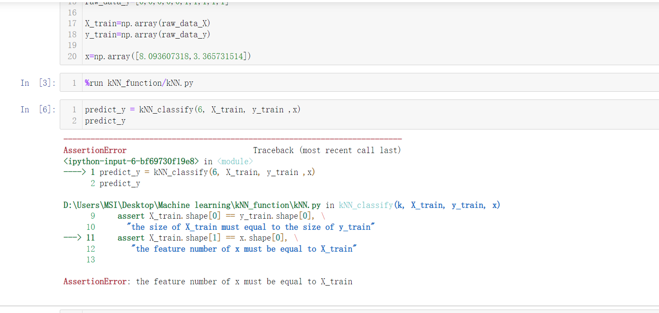
Task: Click the final AssertionError message line
Action: tap(208, 281)
